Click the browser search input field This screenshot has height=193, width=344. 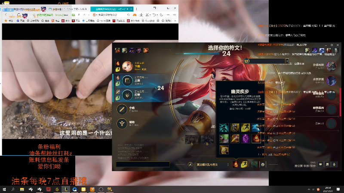pos(111,15)
